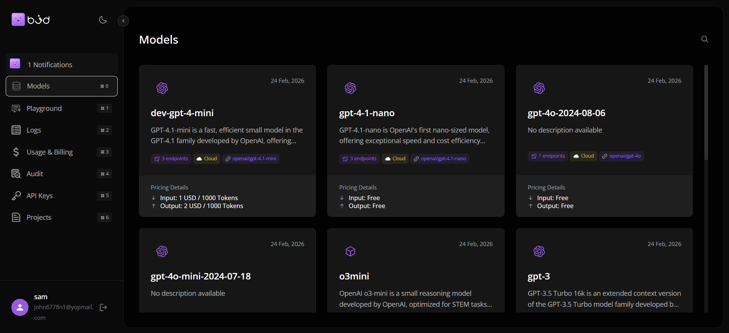This screenshot has height=333, width=729.
Task: Click the cube icon on o3mini card
Action: 350,251
